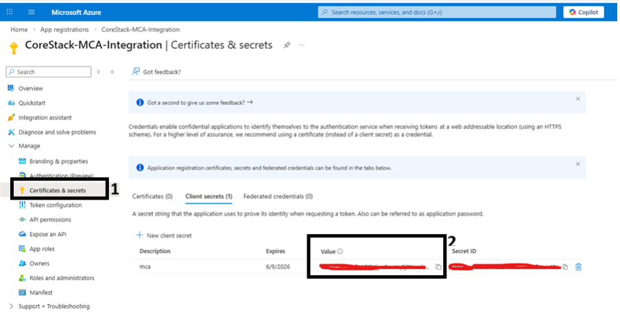Click the search resources, services, and docs box
The height and width of the screenshot is (317, 620).
436,12
